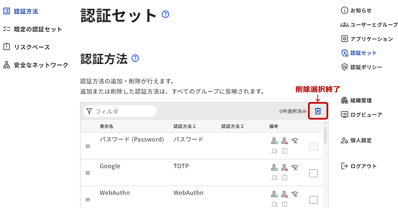Viewport: 398px width, 208px height.
Task: Click help icon beside 認証セット heading
Action: tap(165, 15)
